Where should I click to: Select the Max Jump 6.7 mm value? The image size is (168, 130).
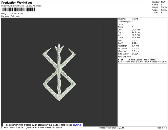click(136, 51)
